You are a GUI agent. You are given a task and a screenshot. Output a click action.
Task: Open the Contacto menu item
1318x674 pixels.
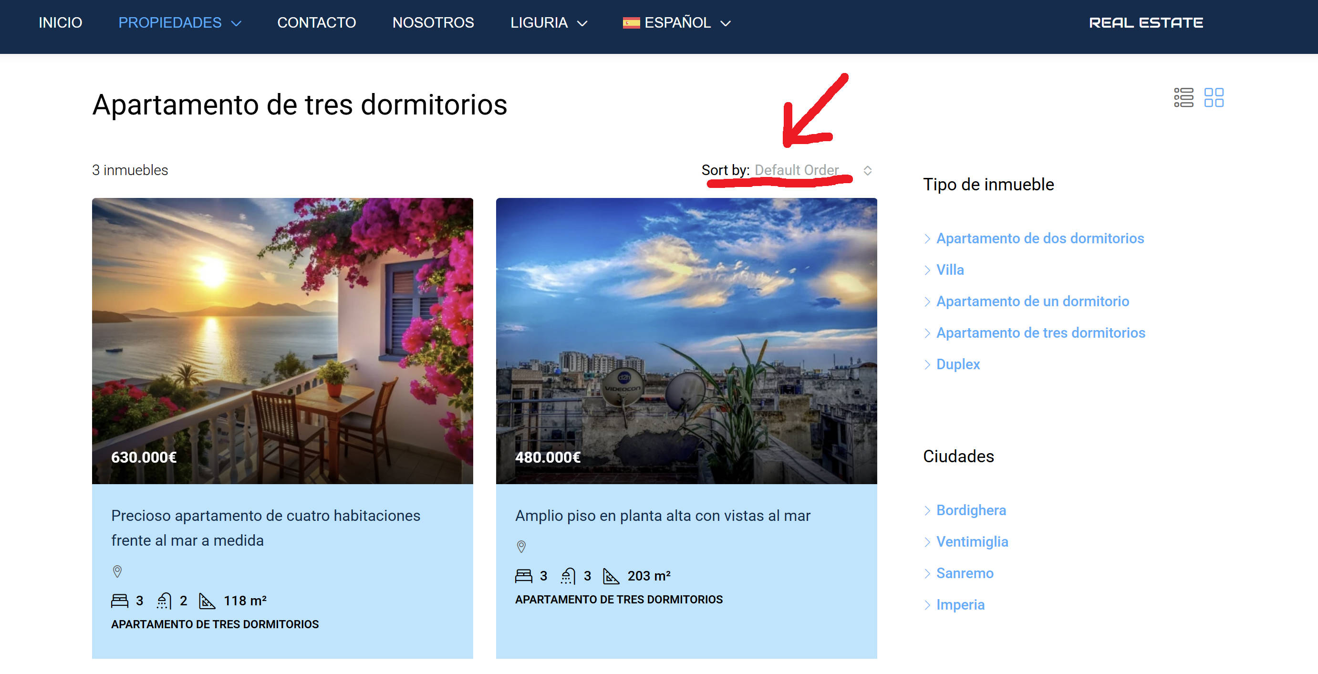point(316,22)
